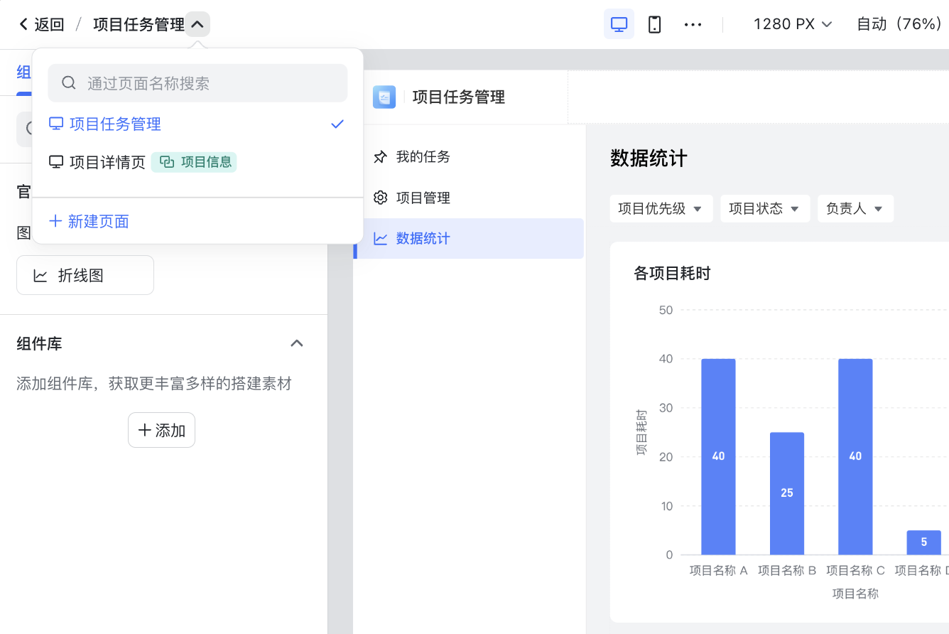Click the line chart icon in 折线图 button

click(40, 276)
